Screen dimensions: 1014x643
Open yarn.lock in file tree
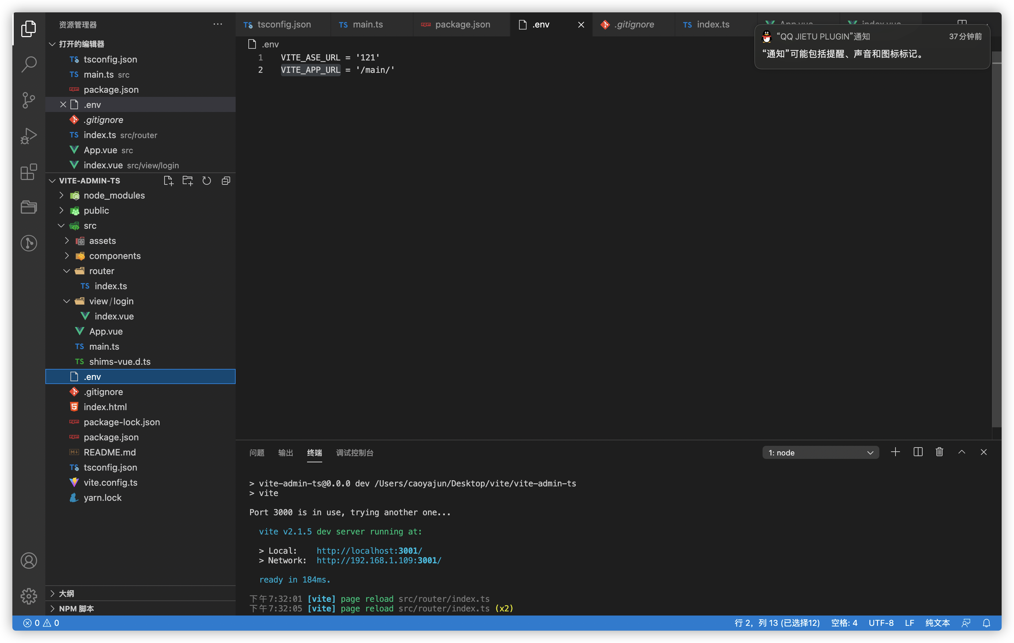tap(140, 498)
